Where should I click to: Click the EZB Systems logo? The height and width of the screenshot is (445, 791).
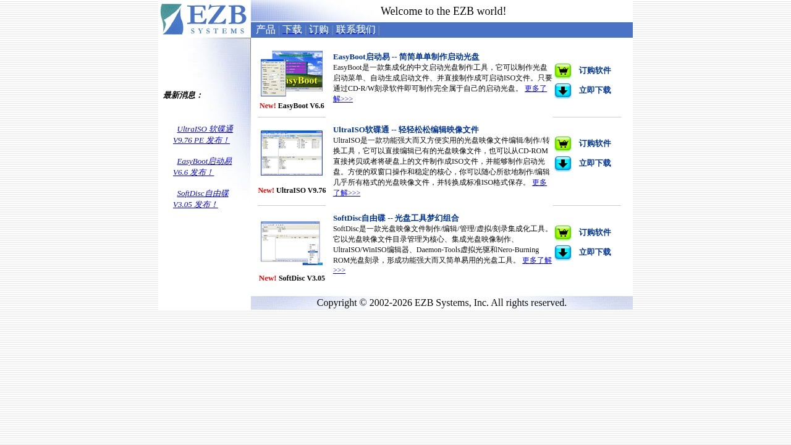click(x=204, y=19)
